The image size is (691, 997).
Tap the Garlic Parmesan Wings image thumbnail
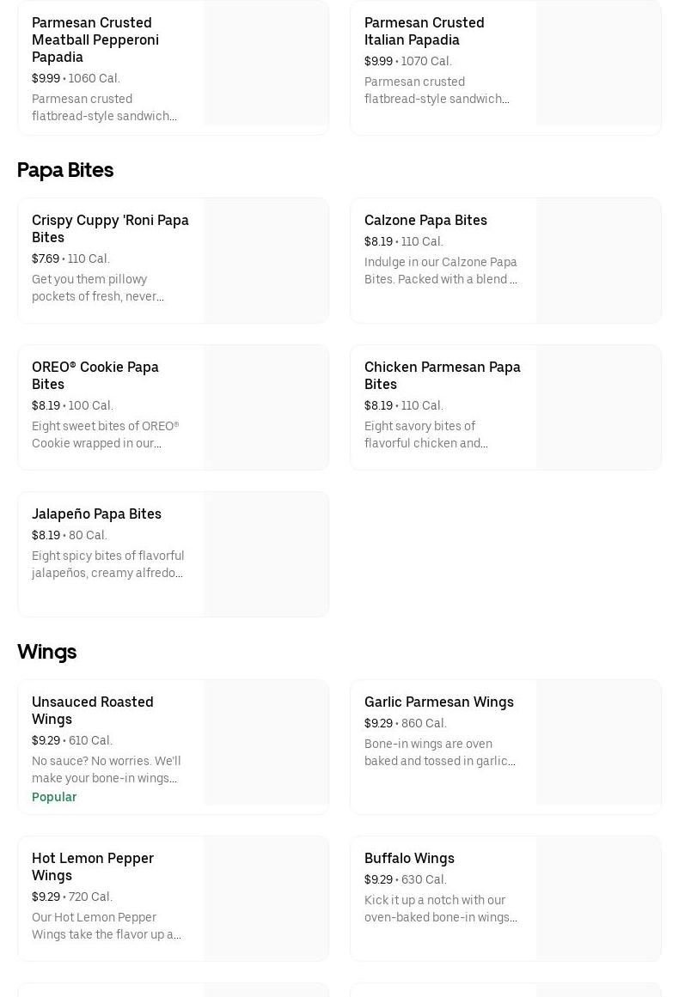(x=598, y=743)
